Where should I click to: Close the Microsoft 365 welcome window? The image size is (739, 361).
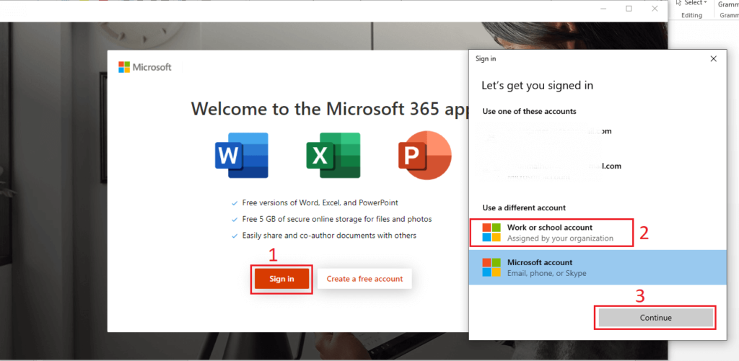(x=655, y=9)
